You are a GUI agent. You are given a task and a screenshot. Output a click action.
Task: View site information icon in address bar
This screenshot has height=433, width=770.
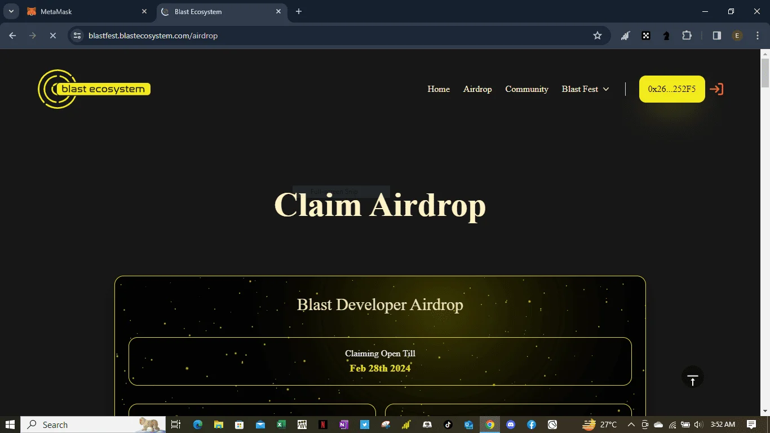(x=77, y=36)
